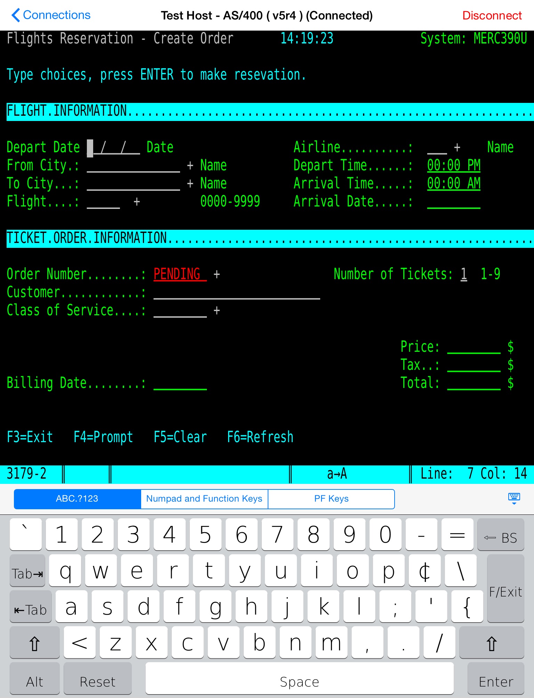Click the F5=Clear function label
The height and width of the screenshot is (698, 534).
click(180, 437)
